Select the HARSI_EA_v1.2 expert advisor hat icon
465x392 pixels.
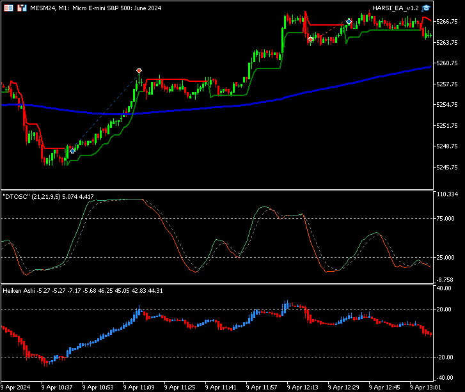[x=426, y=8]
